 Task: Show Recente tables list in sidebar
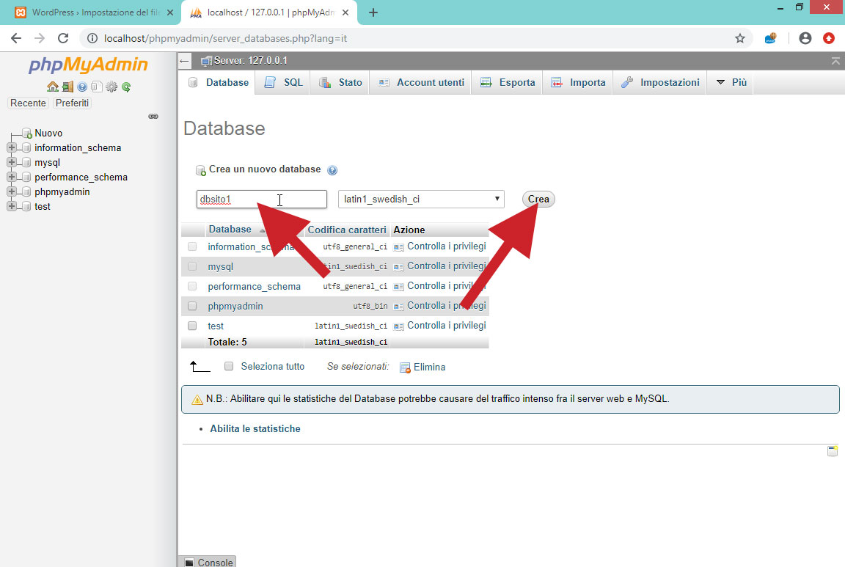point(28,103)
